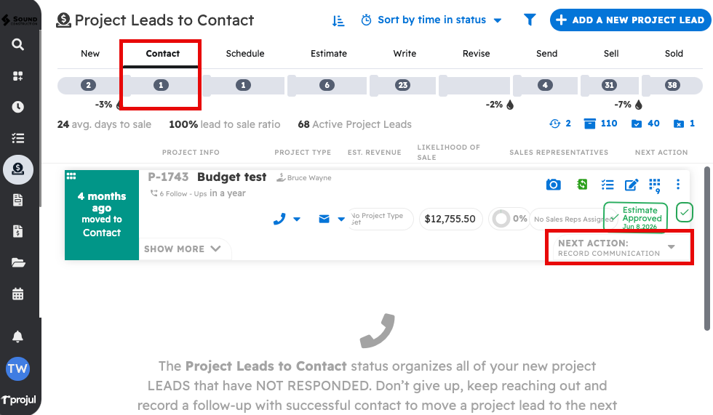Open the folder icon in the sidebar

(x=18, y=262)
